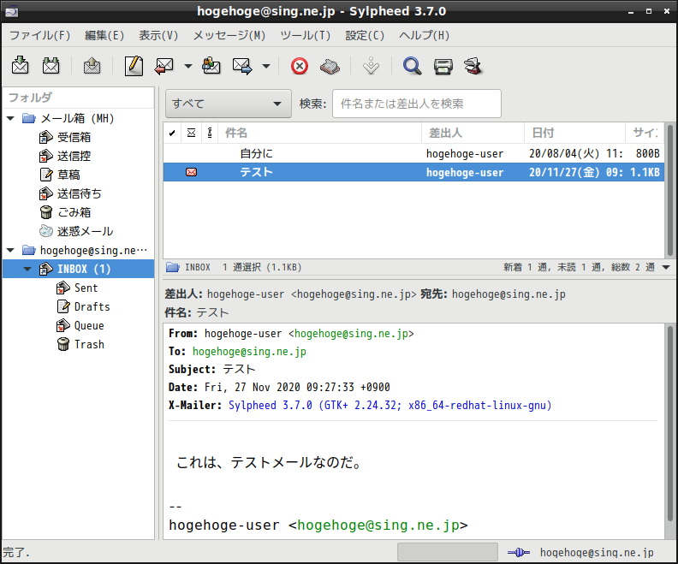The width and height of the screenshot is (678, 564).
Task: Click the Execute toolbar icon beside Print
Action: [473, 66]
